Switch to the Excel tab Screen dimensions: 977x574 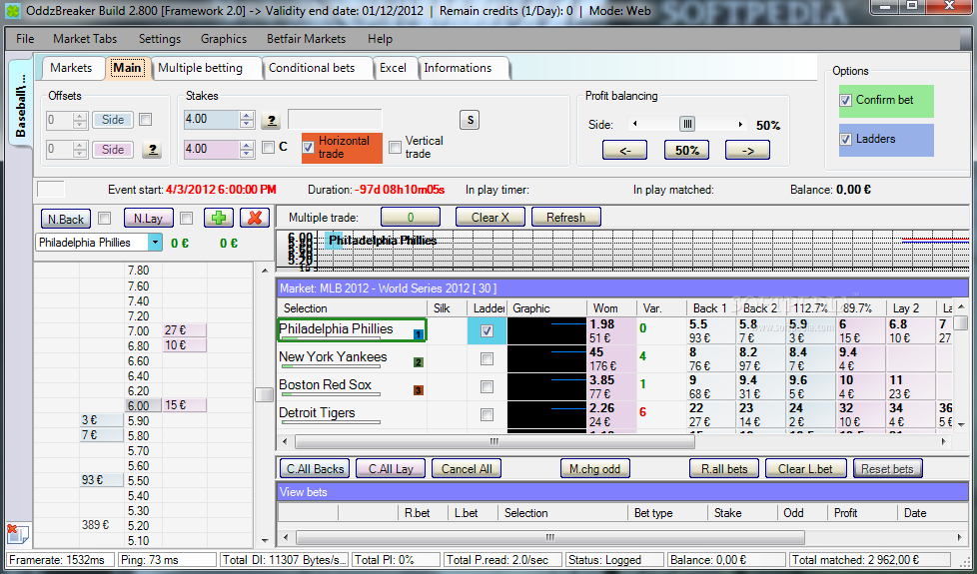point(394,68)
